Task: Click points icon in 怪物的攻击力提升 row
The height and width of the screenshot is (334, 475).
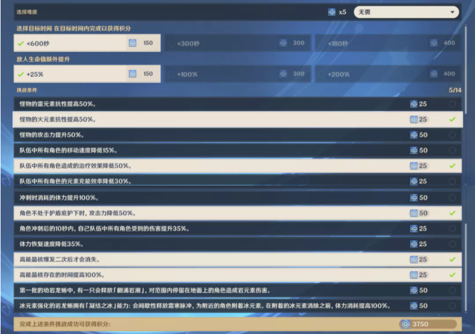Action: [x=414, y=135]
